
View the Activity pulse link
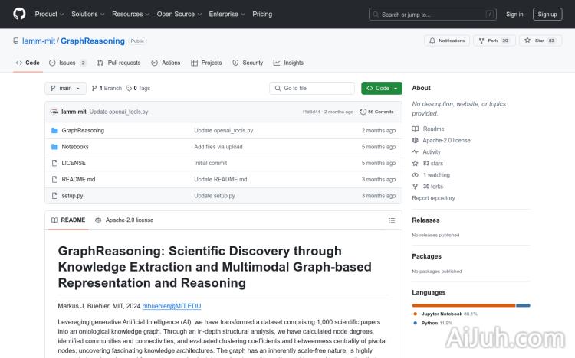pos(432,152)
